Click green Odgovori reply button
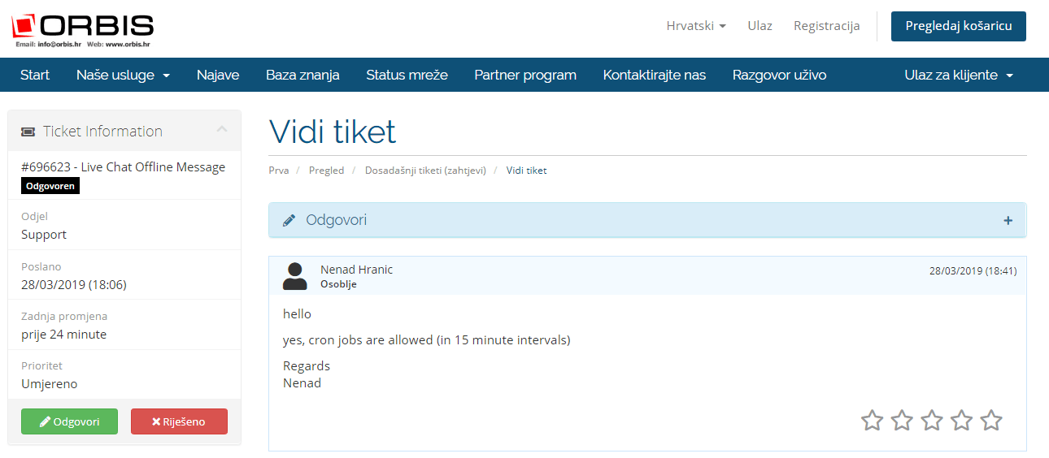Screen dimensions: 1049x458 click(x=69, y=421)
